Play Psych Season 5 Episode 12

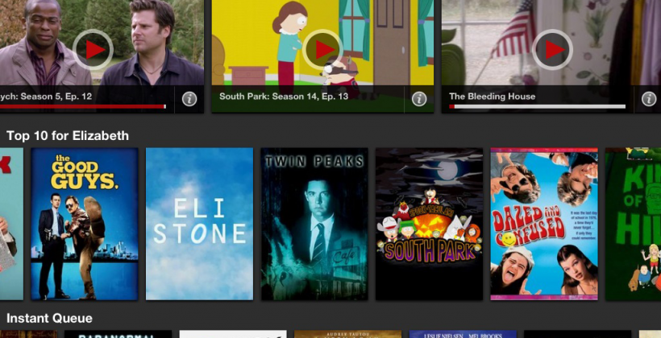point(93,50)
